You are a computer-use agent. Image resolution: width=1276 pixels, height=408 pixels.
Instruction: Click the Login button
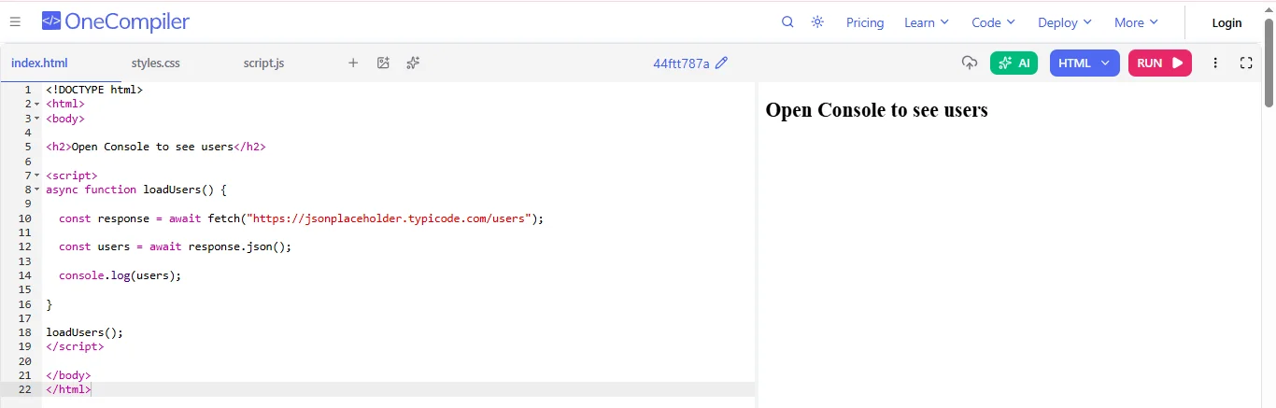(x=1226, y=22)
